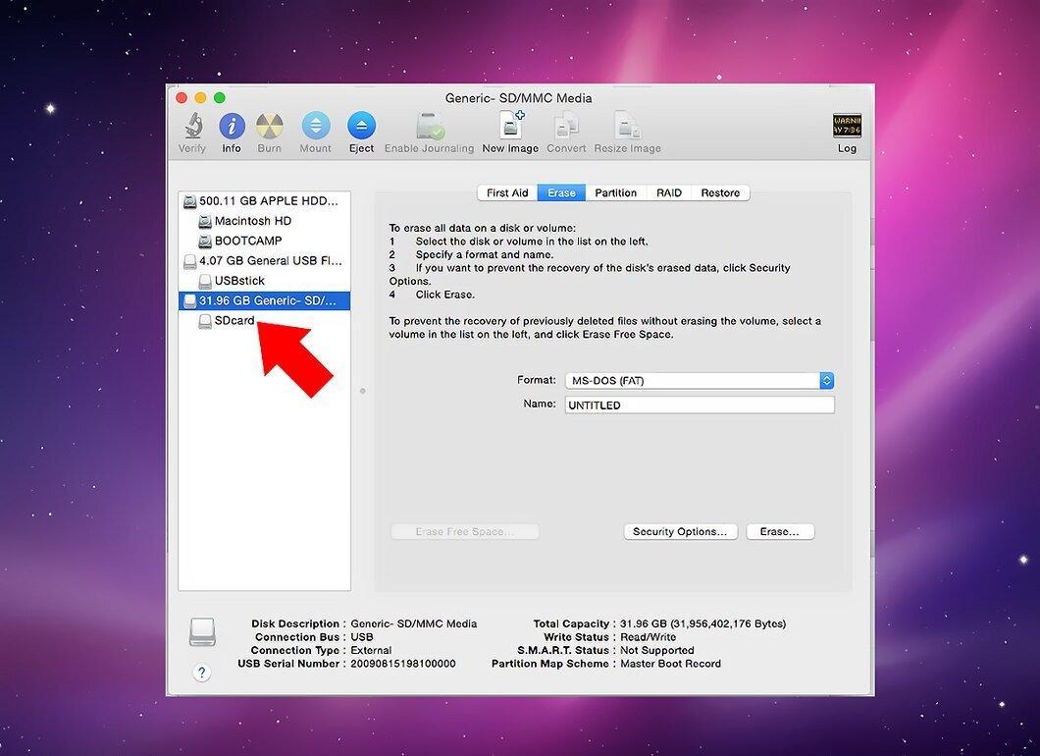This screenshot has width=1040, height=756.
Task: Focus the Name text field
Action: (700, 405)
